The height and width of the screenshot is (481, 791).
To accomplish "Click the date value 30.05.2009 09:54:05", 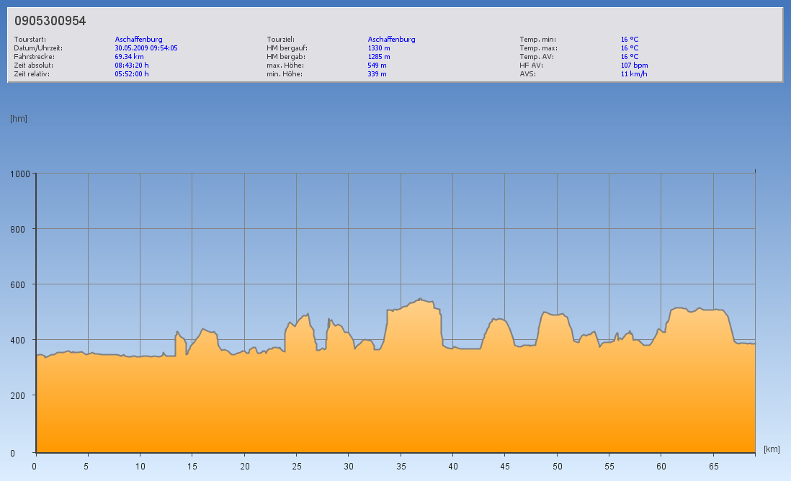I will click(146, 48).
